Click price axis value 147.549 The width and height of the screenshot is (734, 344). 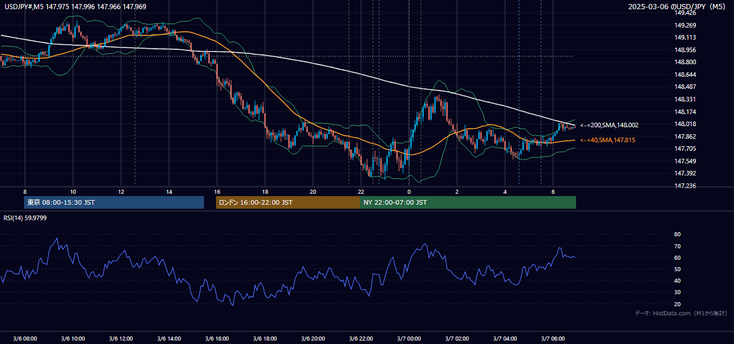click(x=686, y=161)
